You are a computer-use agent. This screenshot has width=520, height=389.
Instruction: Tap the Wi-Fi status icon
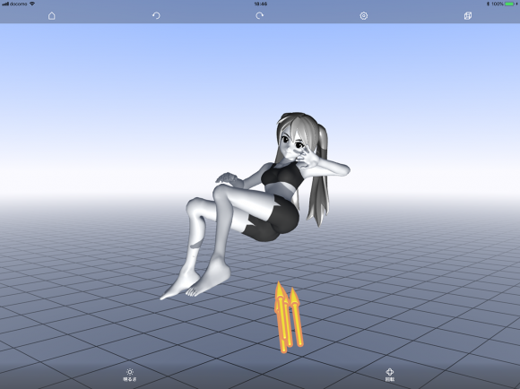pos(32,4)
